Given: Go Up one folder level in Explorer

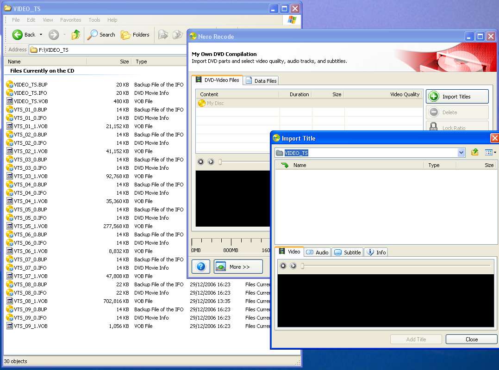Looking at the screenshot, I should (76, 35).
